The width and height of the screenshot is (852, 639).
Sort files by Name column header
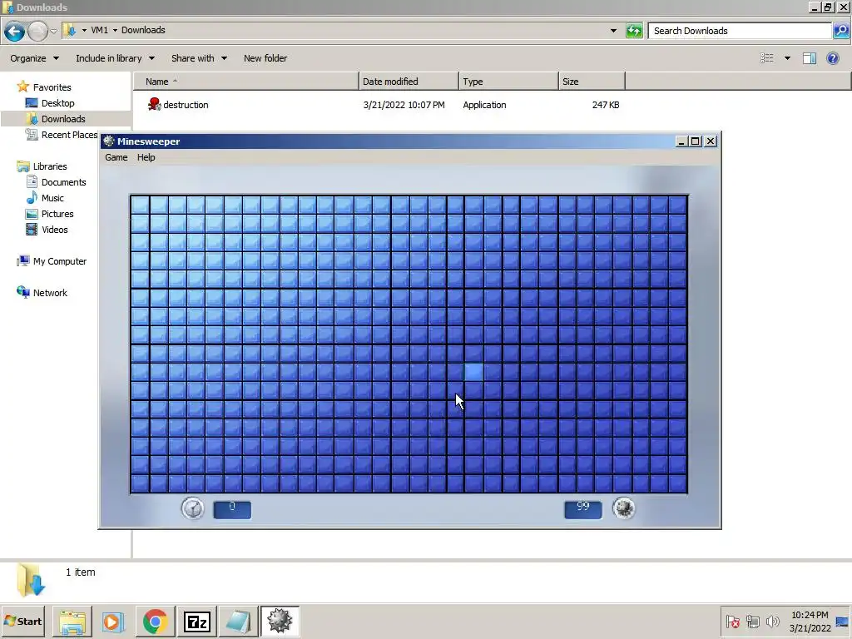[246, 82]
